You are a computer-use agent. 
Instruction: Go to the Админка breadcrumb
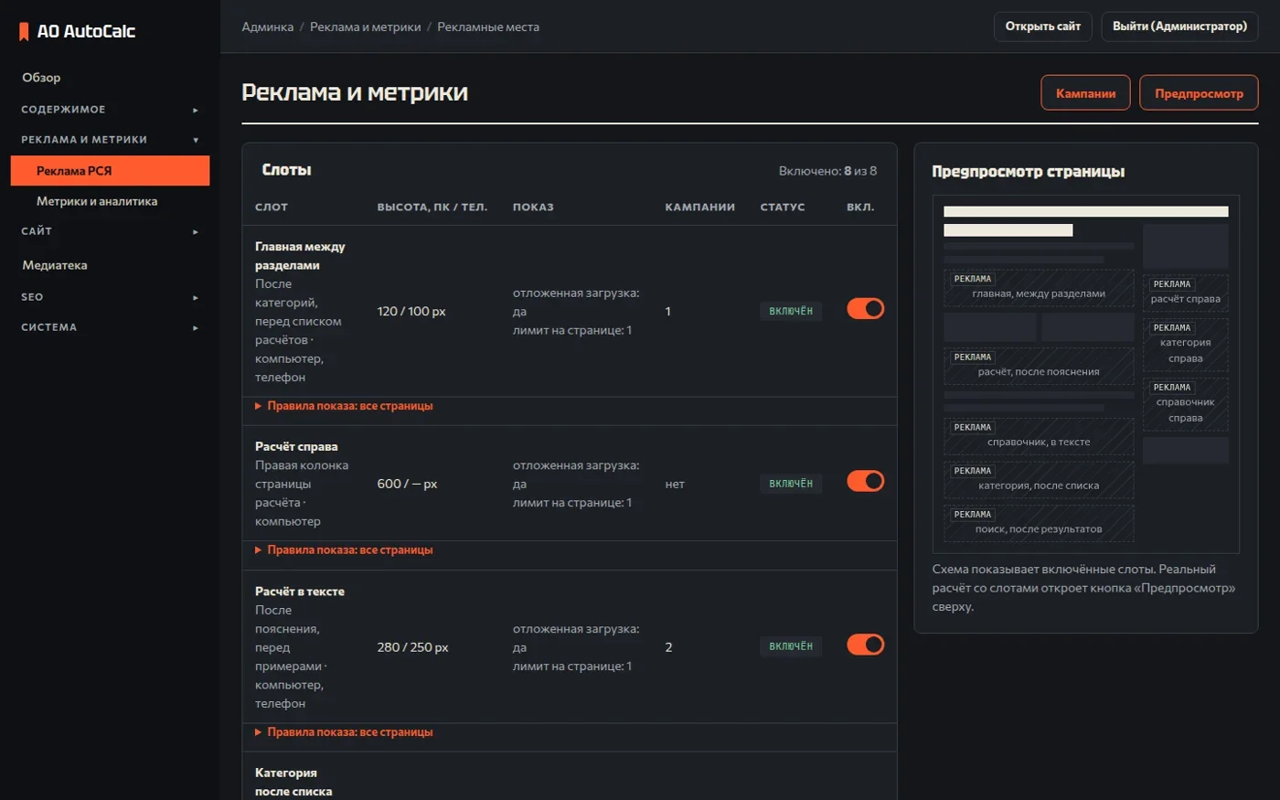pos(268,27)
